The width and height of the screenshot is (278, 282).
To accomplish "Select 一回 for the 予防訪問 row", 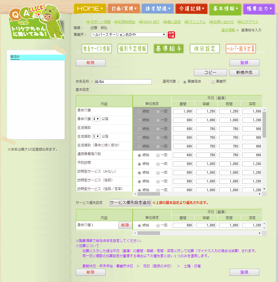I will 158,164.
